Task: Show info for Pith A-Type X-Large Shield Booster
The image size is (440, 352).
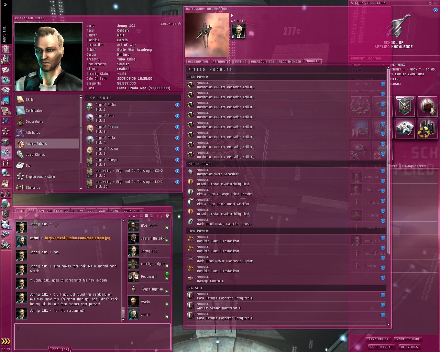Action: (383, 191)
